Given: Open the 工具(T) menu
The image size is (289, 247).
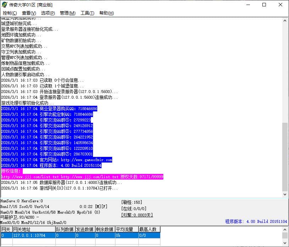Looking at the screenshot, I should (87, 13).
